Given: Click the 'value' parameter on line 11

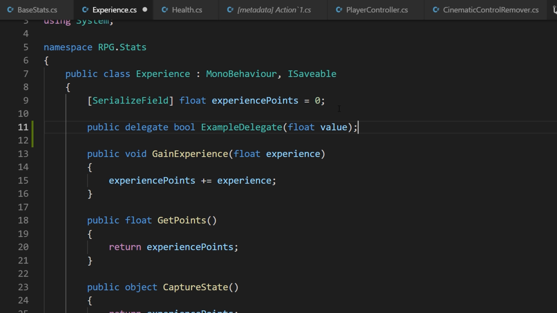Looking at the screenshot, I should pyautogui.click(x=334, y=127).
